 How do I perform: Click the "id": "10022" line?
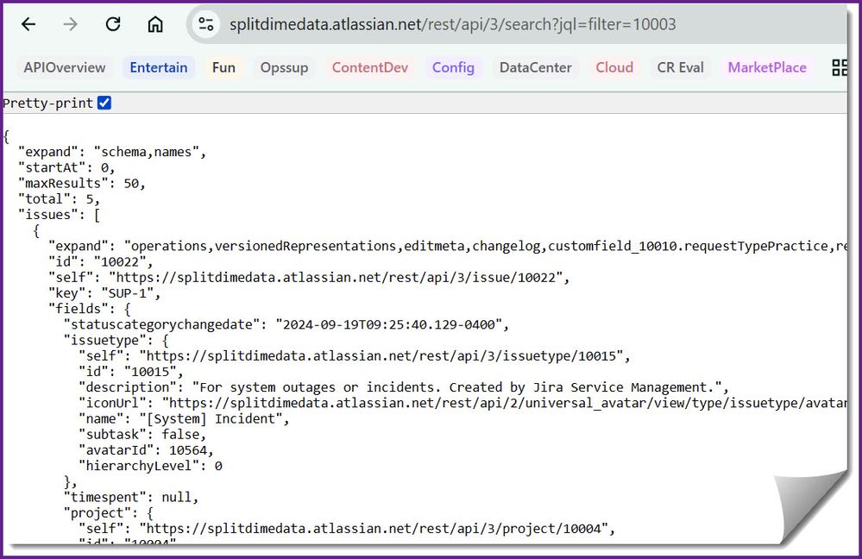pyautogui.click(x=101, y=261)
